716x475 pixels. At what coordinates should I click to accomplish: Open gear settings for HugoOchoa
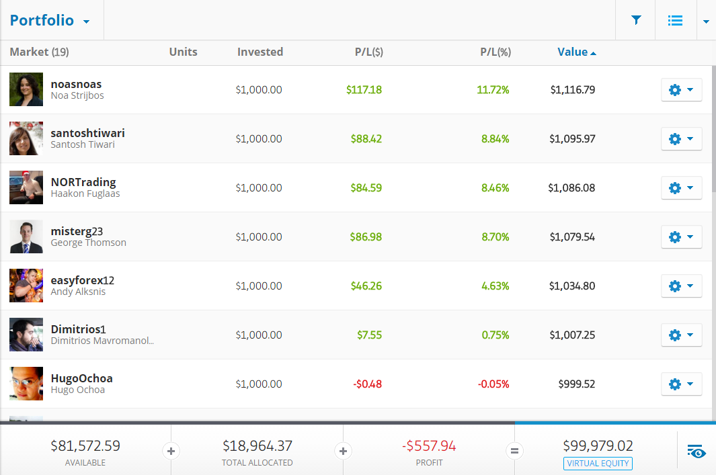click(681, 384)
